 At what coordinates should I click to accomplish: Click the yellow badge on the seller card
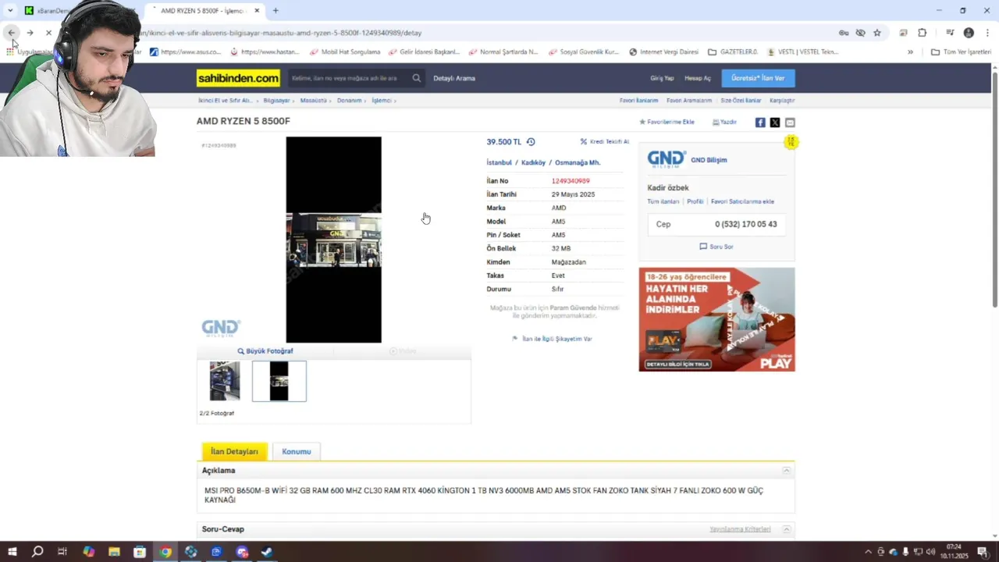[791, 142]
